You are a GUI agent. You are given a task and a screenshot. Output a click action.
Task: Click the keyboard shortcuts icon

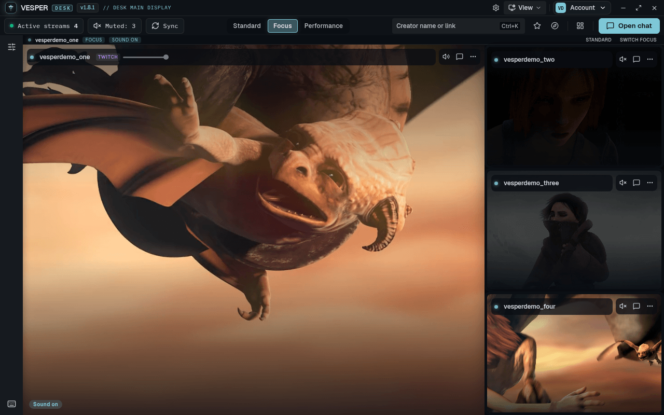click(x=11, y=404)
